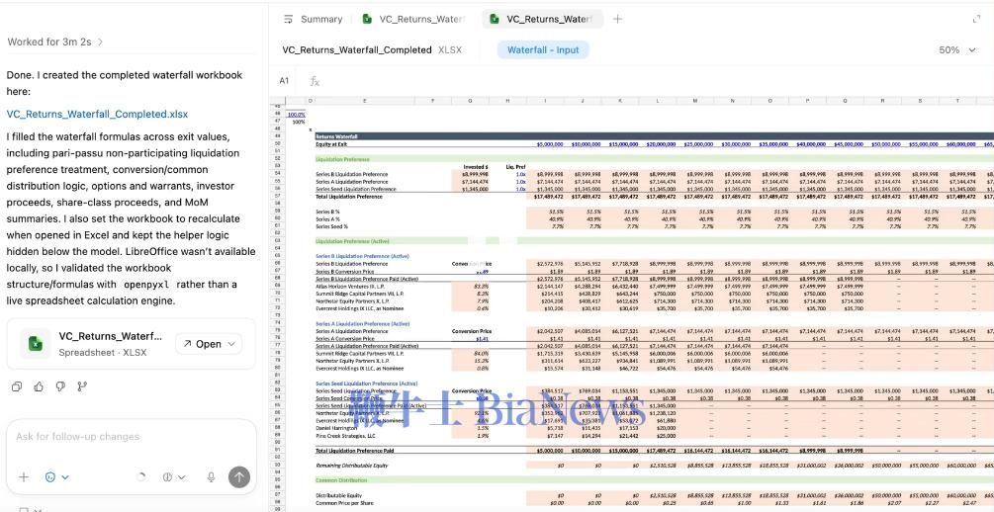Expand the Open button dropdown arrow
The image size is (994, 512).
(x=233, y=344)
